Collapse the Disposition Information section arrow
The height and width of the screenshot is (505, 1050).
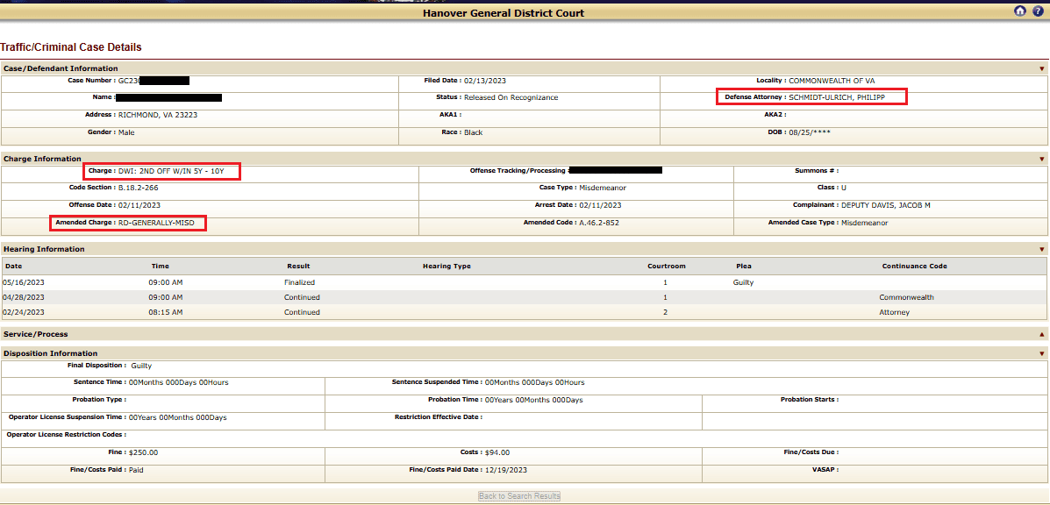(x=1042, y=353)
